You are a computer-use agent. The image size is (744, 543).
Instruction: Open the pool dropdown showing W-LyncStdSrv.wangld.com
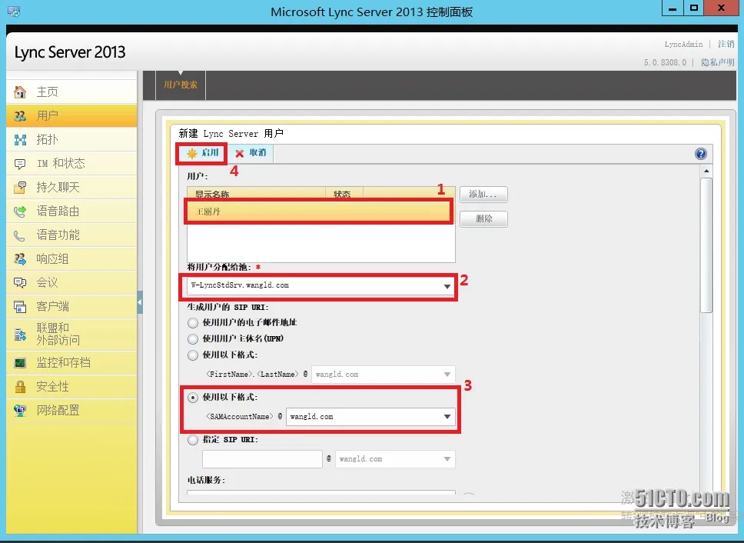click(321, 286)
